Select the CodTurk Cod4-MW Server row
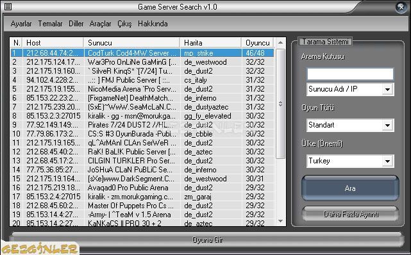The width and height of the screenshot is (411, 255). (x=142, y=53)
